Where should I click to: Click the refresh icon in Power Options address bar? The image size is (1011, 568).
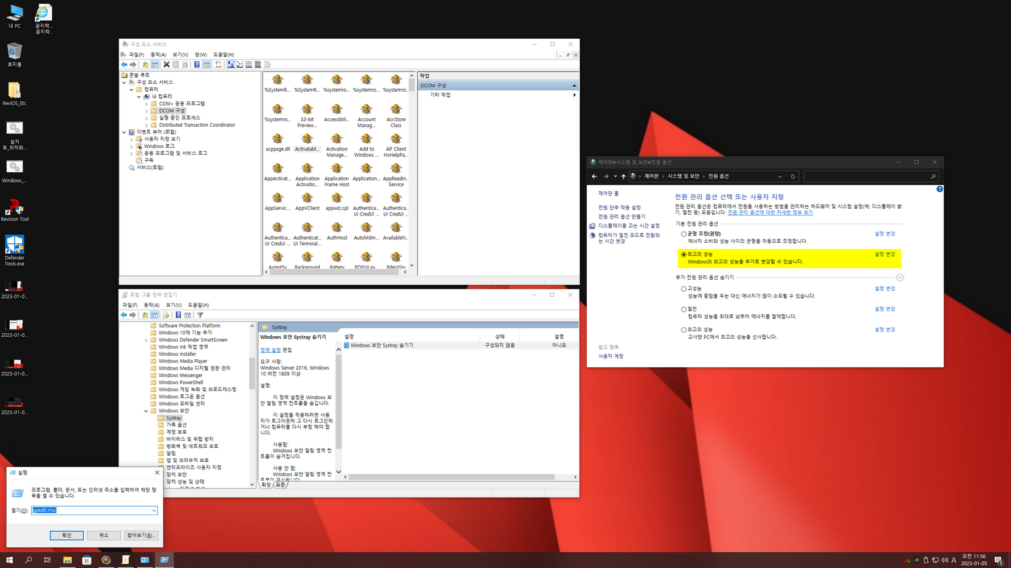pyautogui.click(x=793, y=177)
